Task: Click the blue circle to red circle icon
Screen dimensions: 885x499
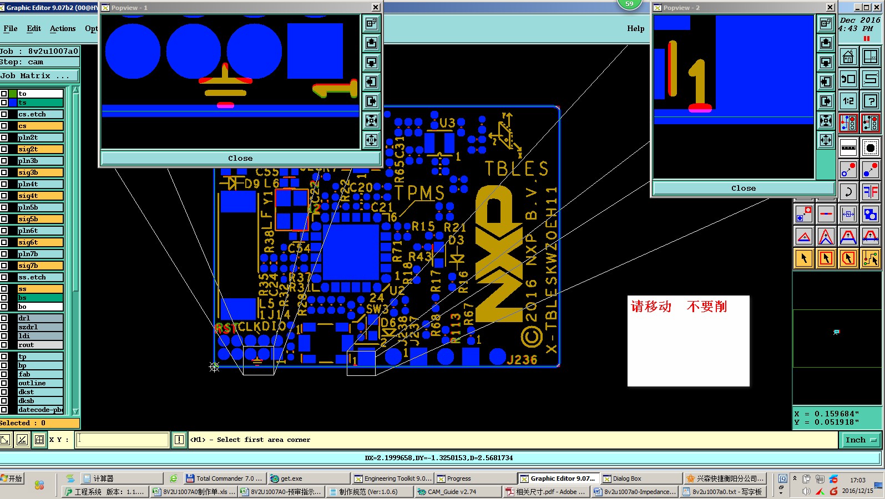Action: click(870, 170)
